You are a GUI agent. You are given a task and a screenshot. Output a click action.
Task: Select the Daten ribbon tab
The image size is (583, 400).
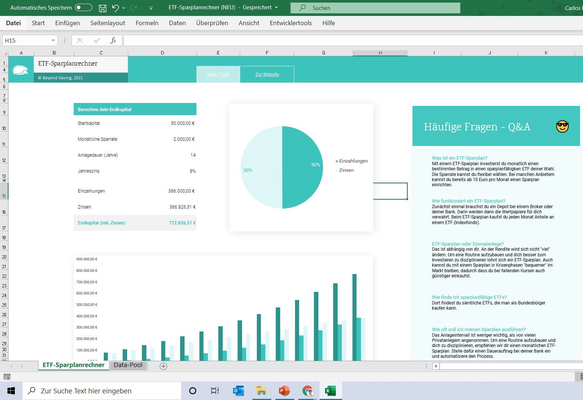(178, 23)
